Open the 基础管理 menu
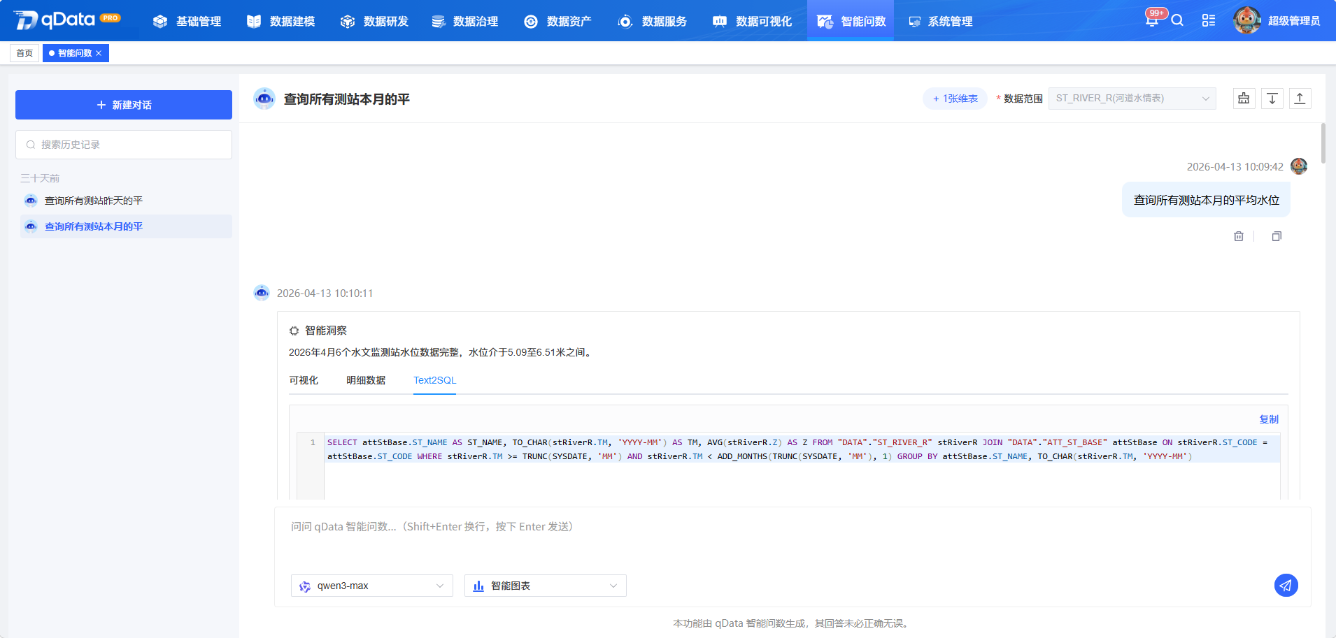 coord(187,21)
